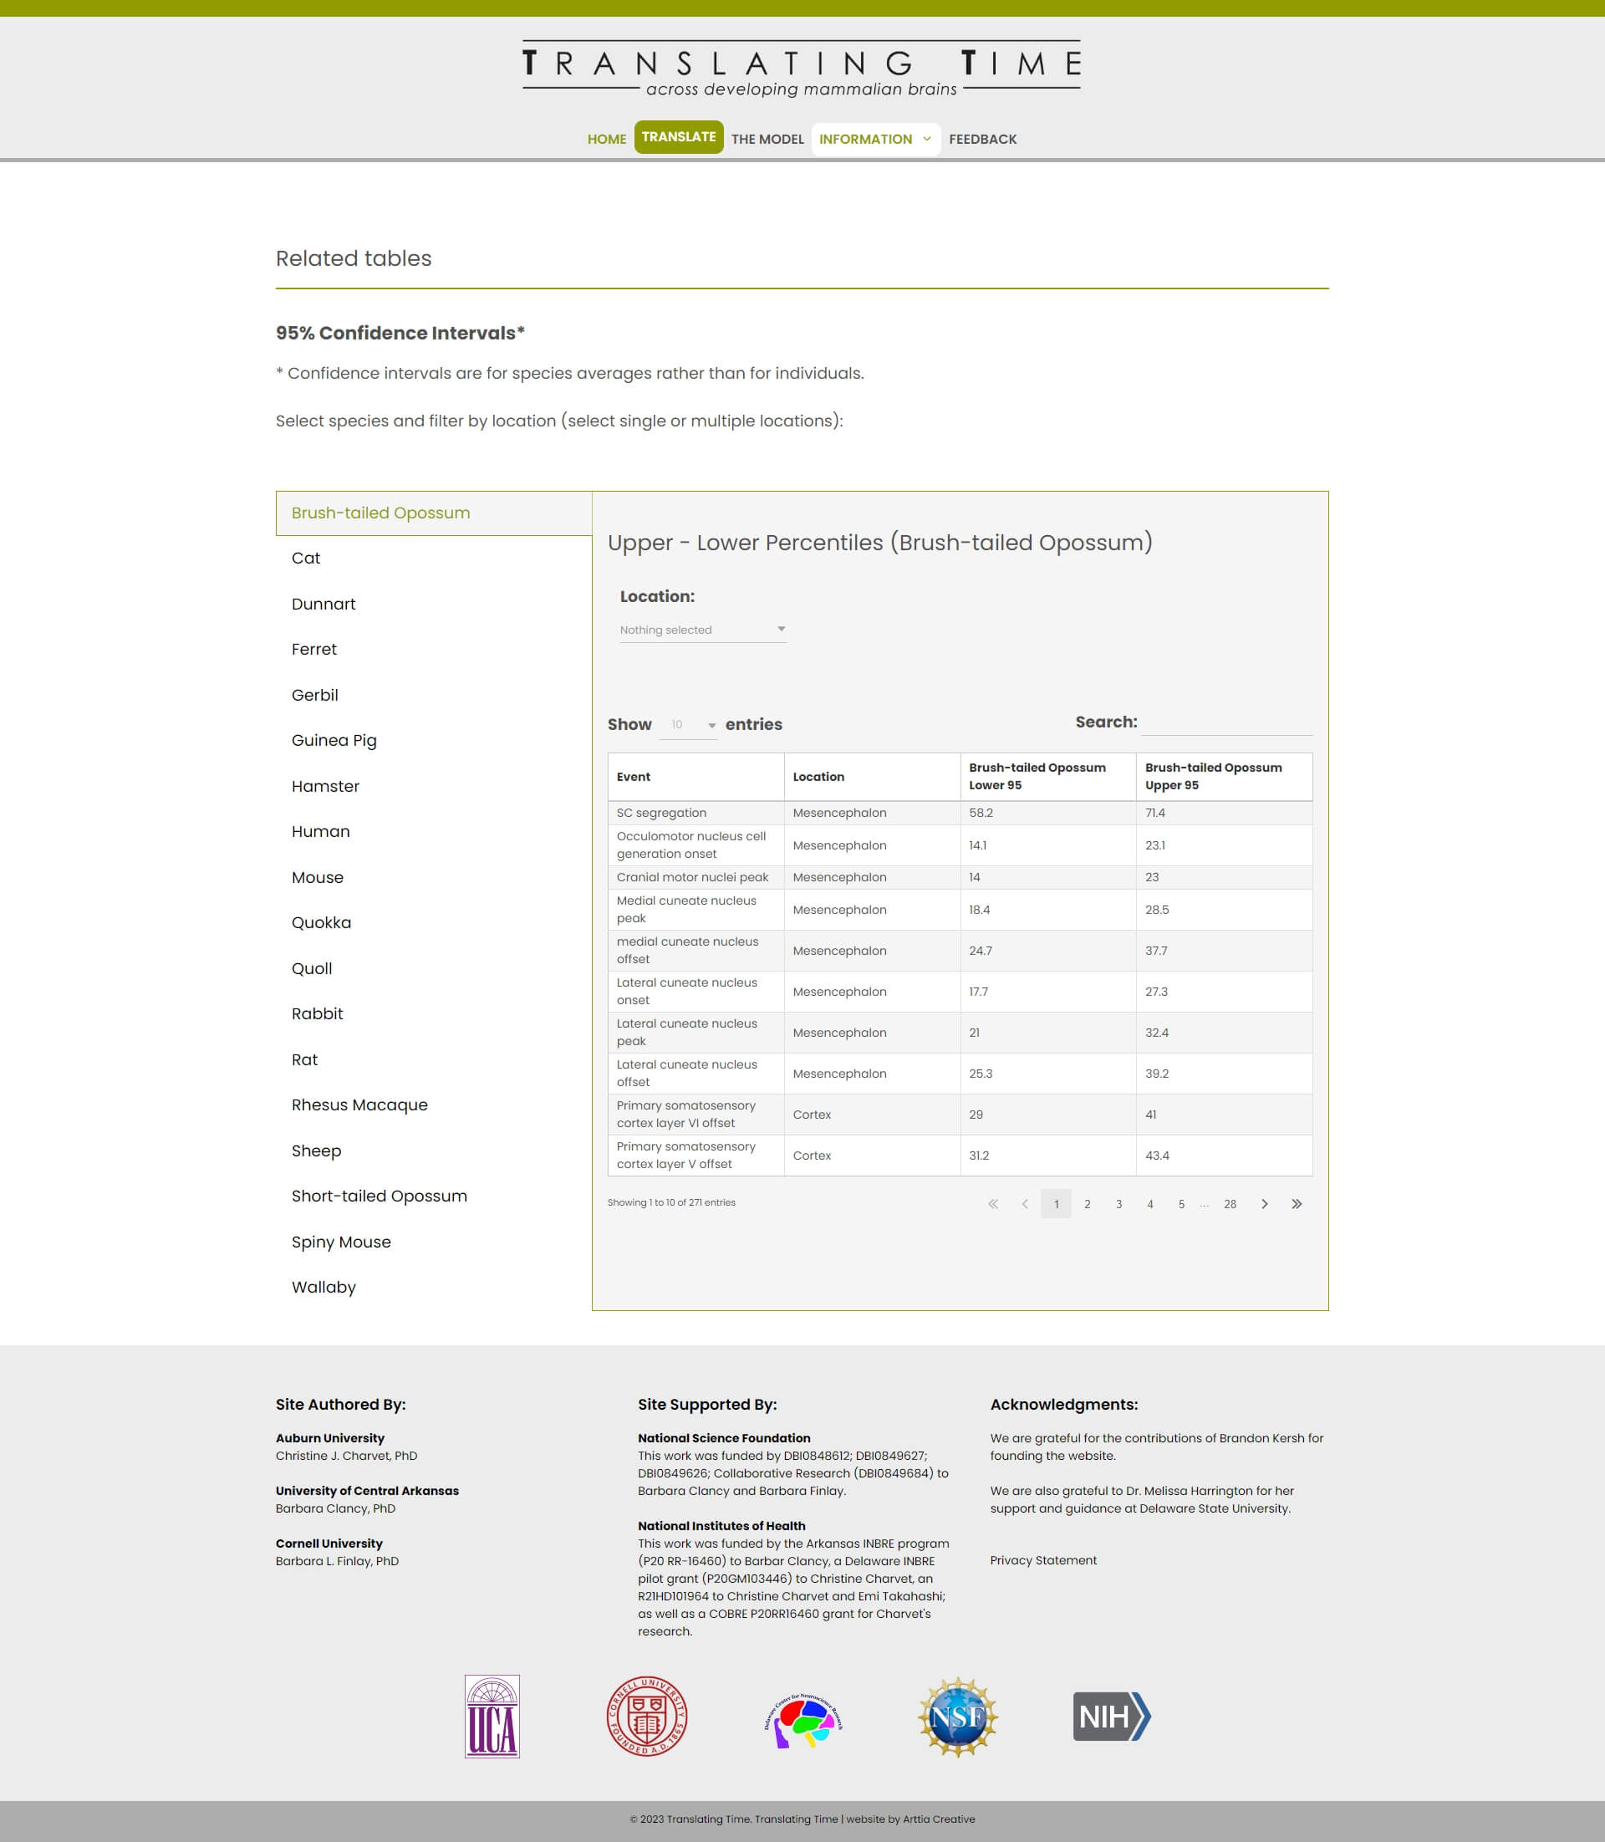
Task: Jump to last page of table
Action: point(1296,1203)
